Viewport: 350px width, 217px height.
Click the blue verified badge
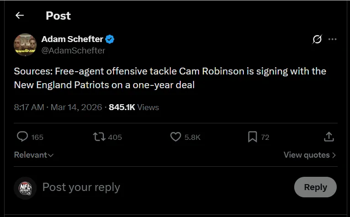click(110, 39)
